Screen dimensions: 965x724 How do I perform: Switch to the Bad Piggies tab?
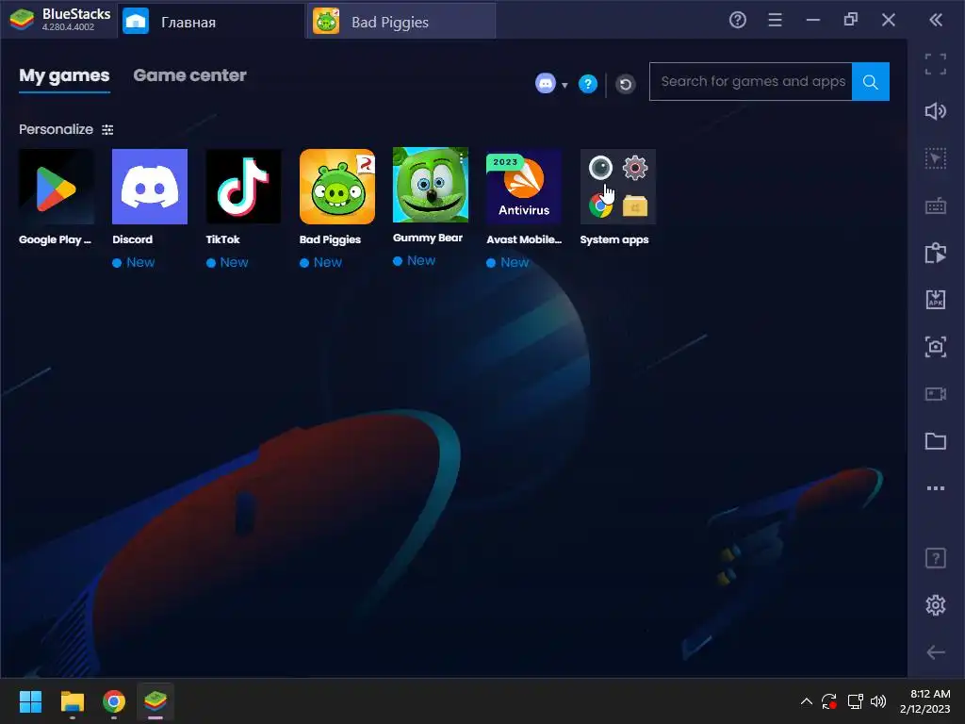(401, 22)
